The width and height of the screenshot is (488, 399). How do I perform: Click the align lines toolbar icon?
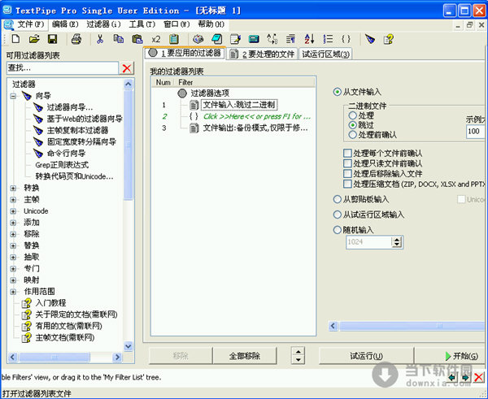pos(290,39)
